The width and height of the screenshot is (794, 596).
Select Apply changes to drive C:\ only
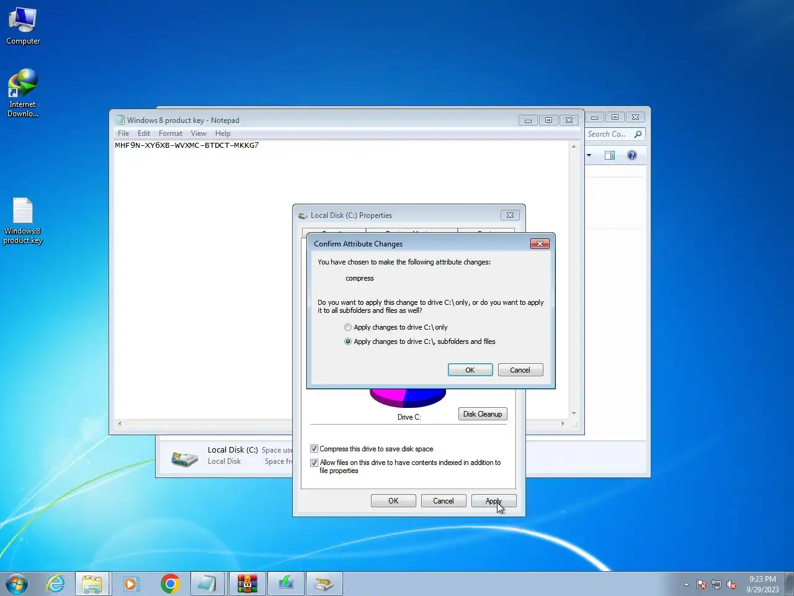(396, 327)
